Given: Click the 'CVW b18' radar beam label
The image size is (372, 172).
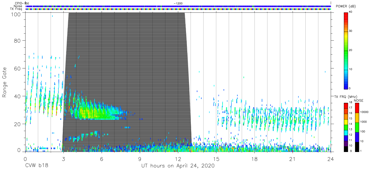Looking at the screenshot, I should pyautogui.click(x=36, y=166).
